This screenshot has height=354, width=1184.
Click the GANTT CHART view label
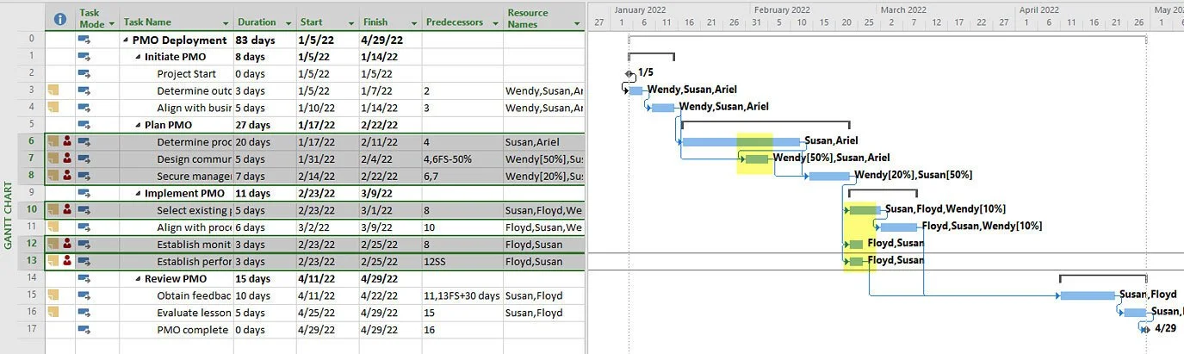pyautogui.click(x=9, y=215)
